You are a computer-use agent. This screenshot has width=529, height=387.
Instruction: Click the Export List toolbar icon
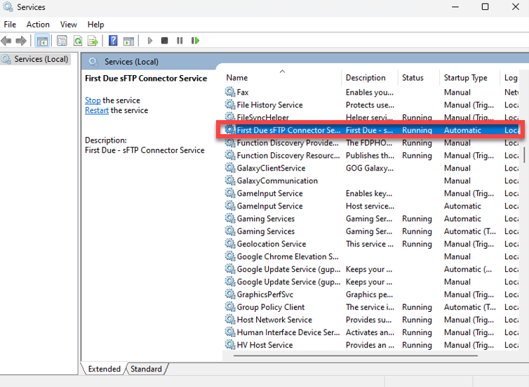pyautogui.click(x=93, y=41)
